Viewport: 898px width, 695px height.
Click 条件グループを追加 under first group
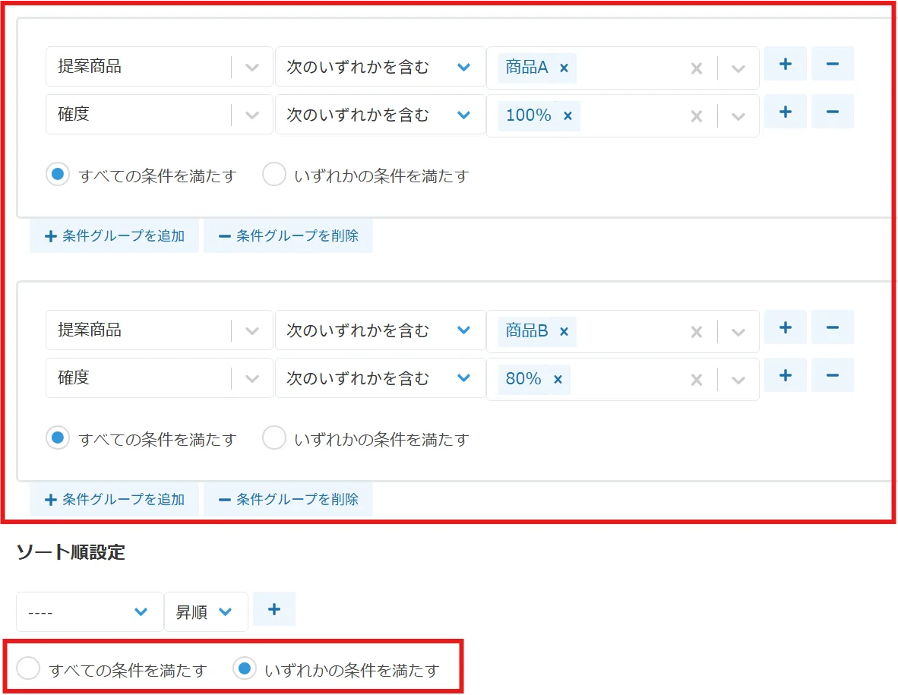(x=115, y=235)
